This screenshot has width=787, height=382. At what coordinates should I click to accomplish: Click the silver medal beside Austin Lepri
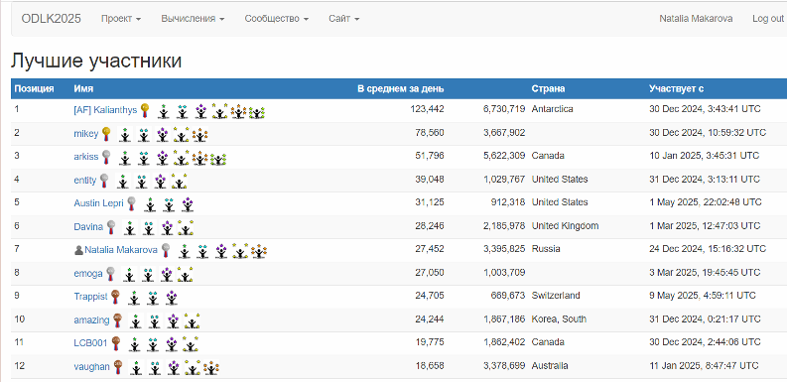click(132, 203)
